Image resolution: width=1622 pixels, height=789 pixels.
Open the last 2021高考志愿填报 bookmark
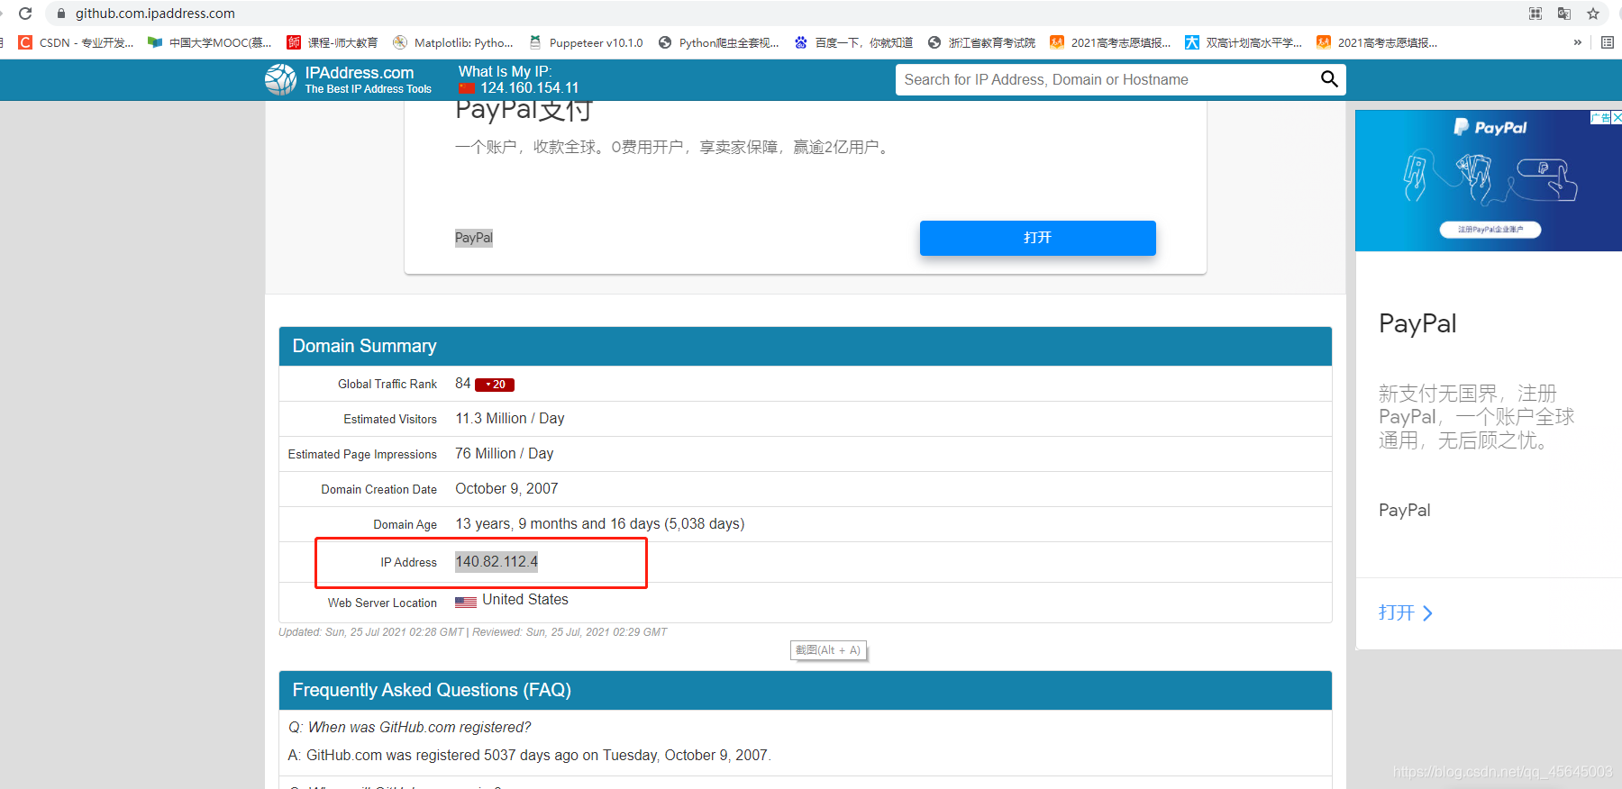tap(1377, 42)
